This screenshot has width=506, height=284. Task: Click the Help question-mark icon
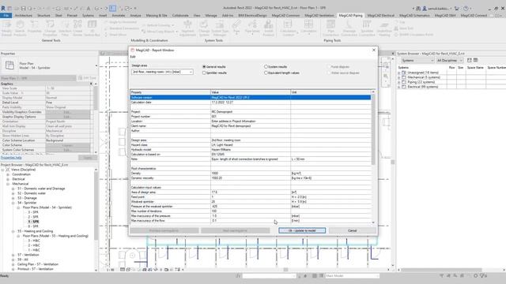(466, 8)
